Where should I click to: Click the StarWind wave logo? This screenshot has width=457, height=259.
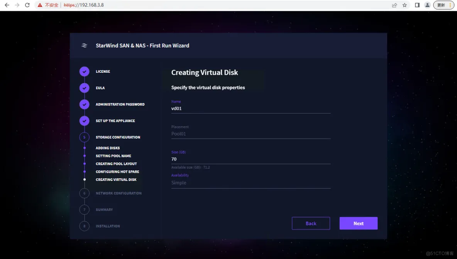click(x=84, y=45)
